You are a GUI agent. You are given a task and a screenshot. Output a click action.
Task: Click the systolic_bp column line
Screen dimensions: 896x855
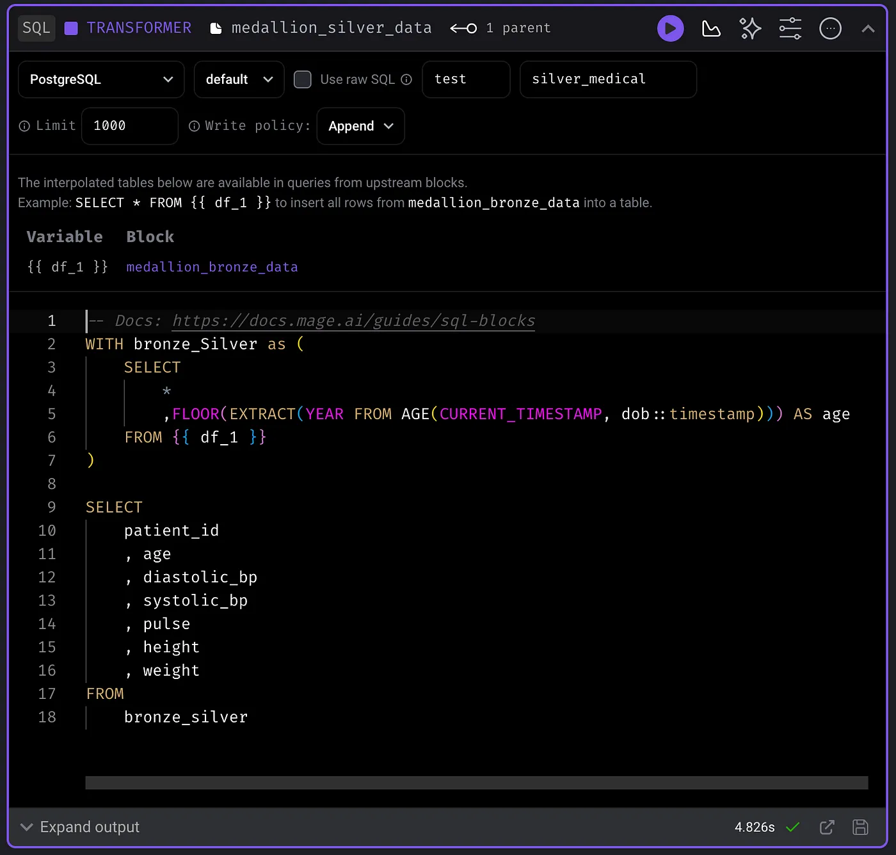[186, 600]
